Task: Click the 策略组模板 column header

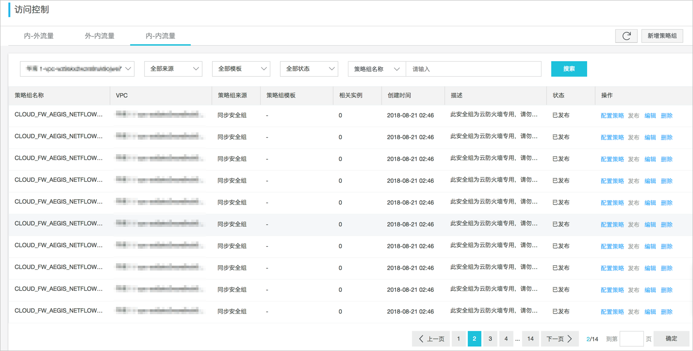Action: point(281,96)
